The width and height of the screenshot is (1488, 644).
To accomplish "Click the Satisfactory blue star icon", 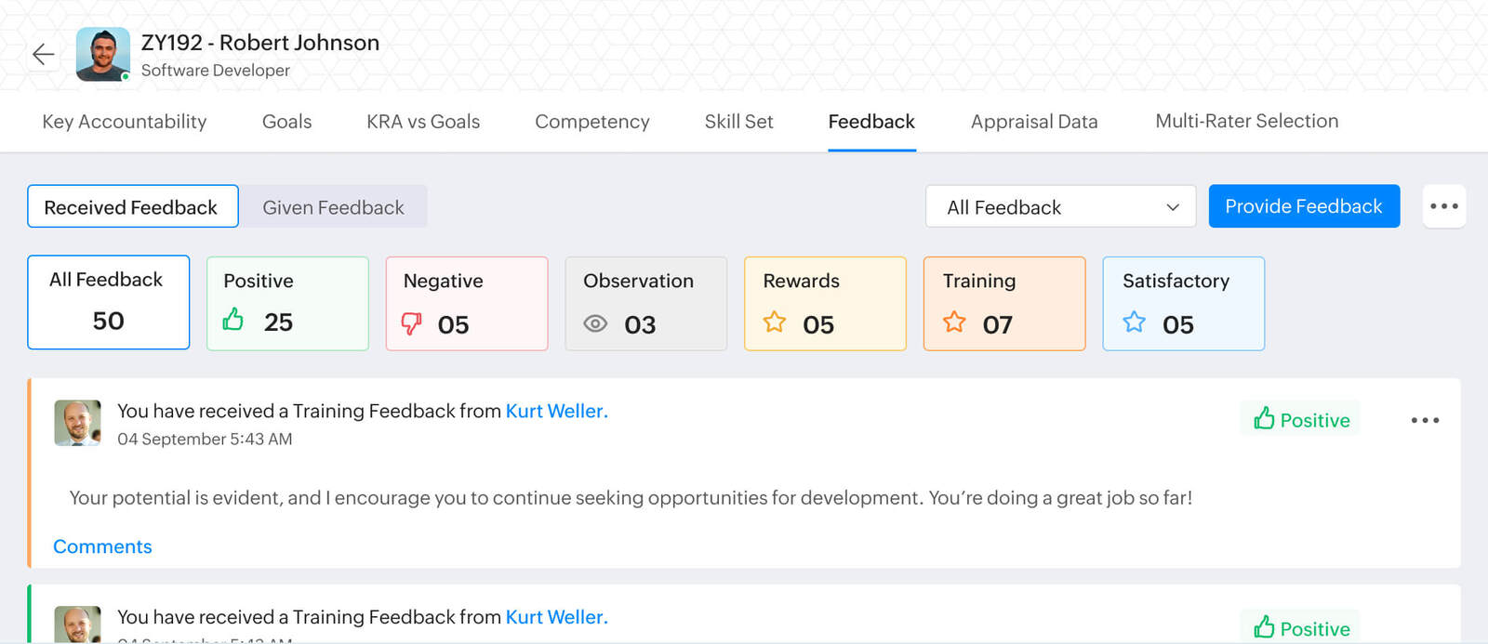I will click(1134, 322).
